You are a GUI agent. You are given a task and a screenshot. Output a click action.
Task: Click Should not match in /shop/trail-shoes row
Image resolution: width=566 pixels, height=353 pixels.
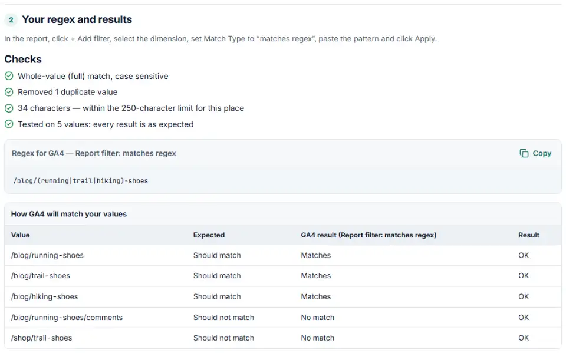[x=223, y=338]
